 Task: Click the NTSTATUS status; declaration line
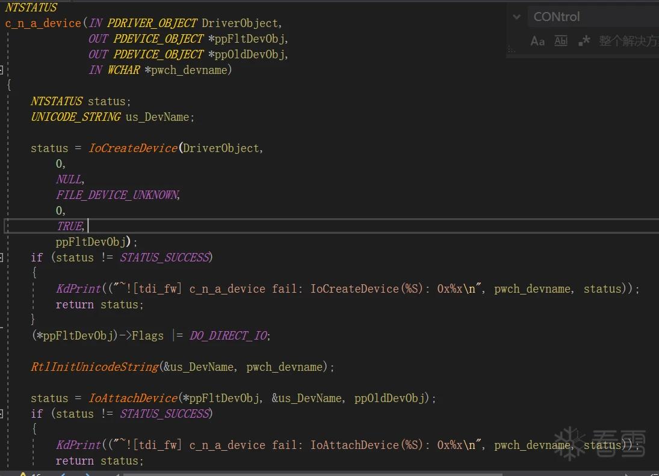(81, 102)
